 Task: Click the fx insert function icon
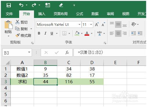tap(67, 52)
